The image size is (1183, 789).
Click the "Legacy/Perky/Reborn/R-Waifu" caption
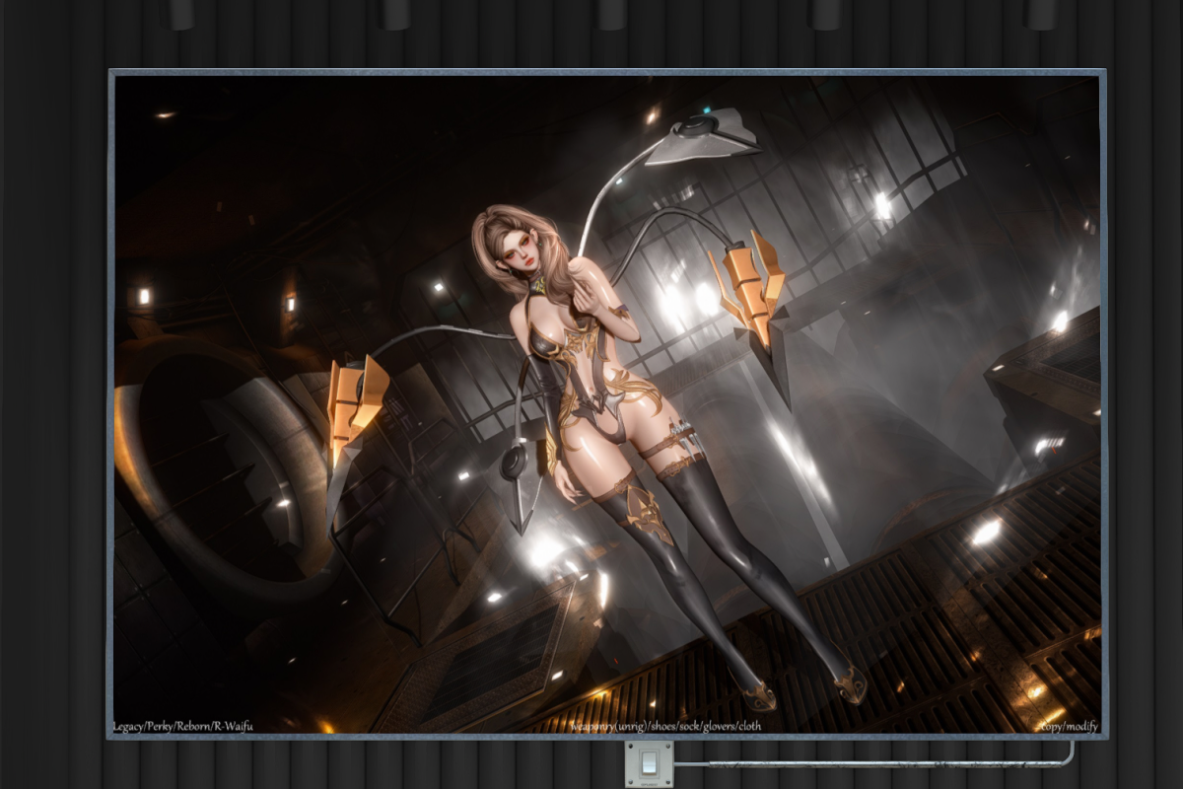[x=184, y=726]
